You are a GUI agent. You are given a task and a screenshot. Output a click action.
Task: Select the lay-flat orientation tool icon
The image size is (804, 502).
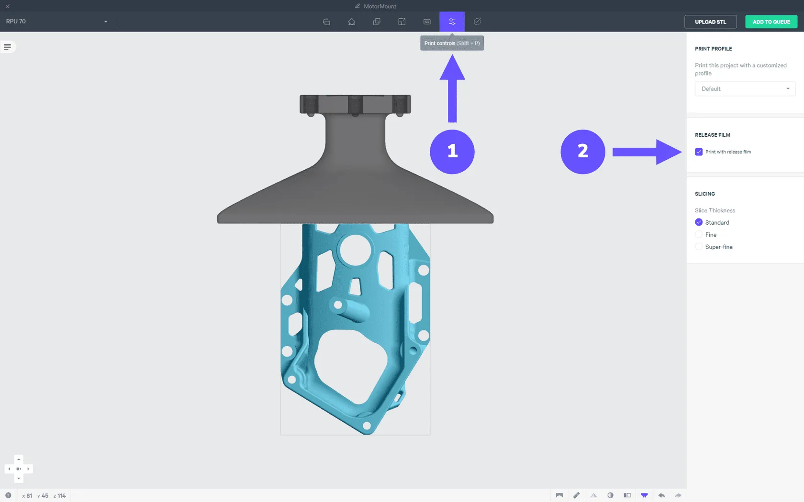[352, 22]
